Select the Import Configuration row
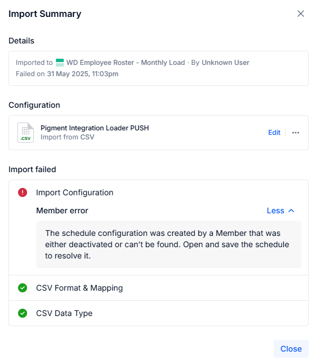Screen dimensions: 316x364 coord(159,192)
